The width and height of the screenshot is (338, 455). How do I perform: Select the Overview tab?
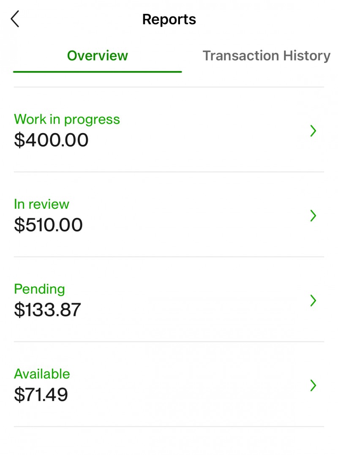tap(98, 56)
